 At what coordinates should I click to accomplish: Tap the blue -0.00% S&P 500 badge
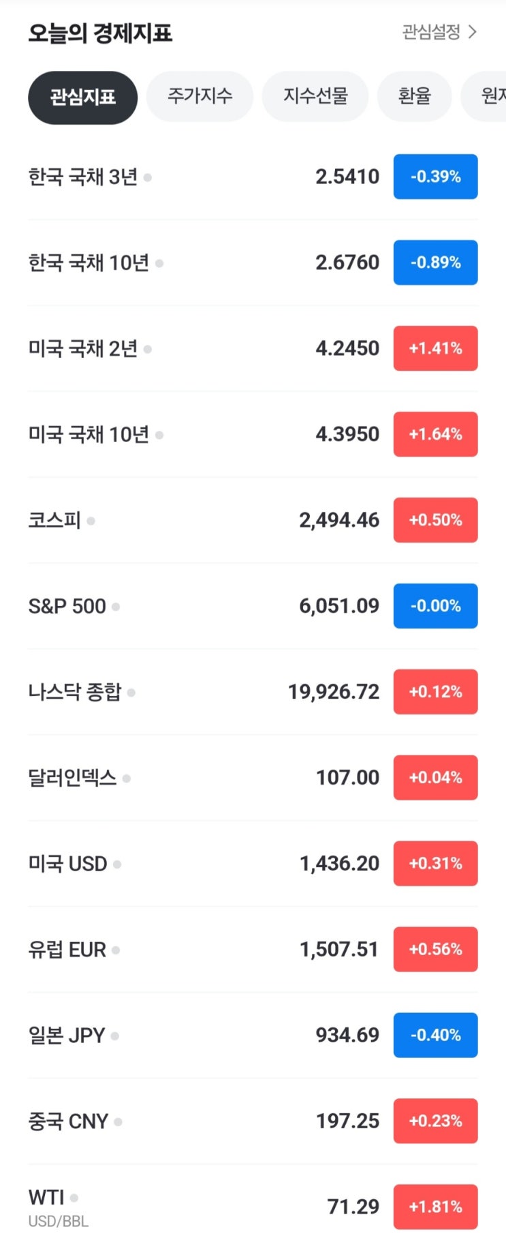(435, 606)
